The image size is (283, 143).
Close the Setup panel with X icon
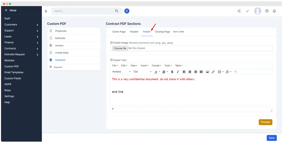6,10
